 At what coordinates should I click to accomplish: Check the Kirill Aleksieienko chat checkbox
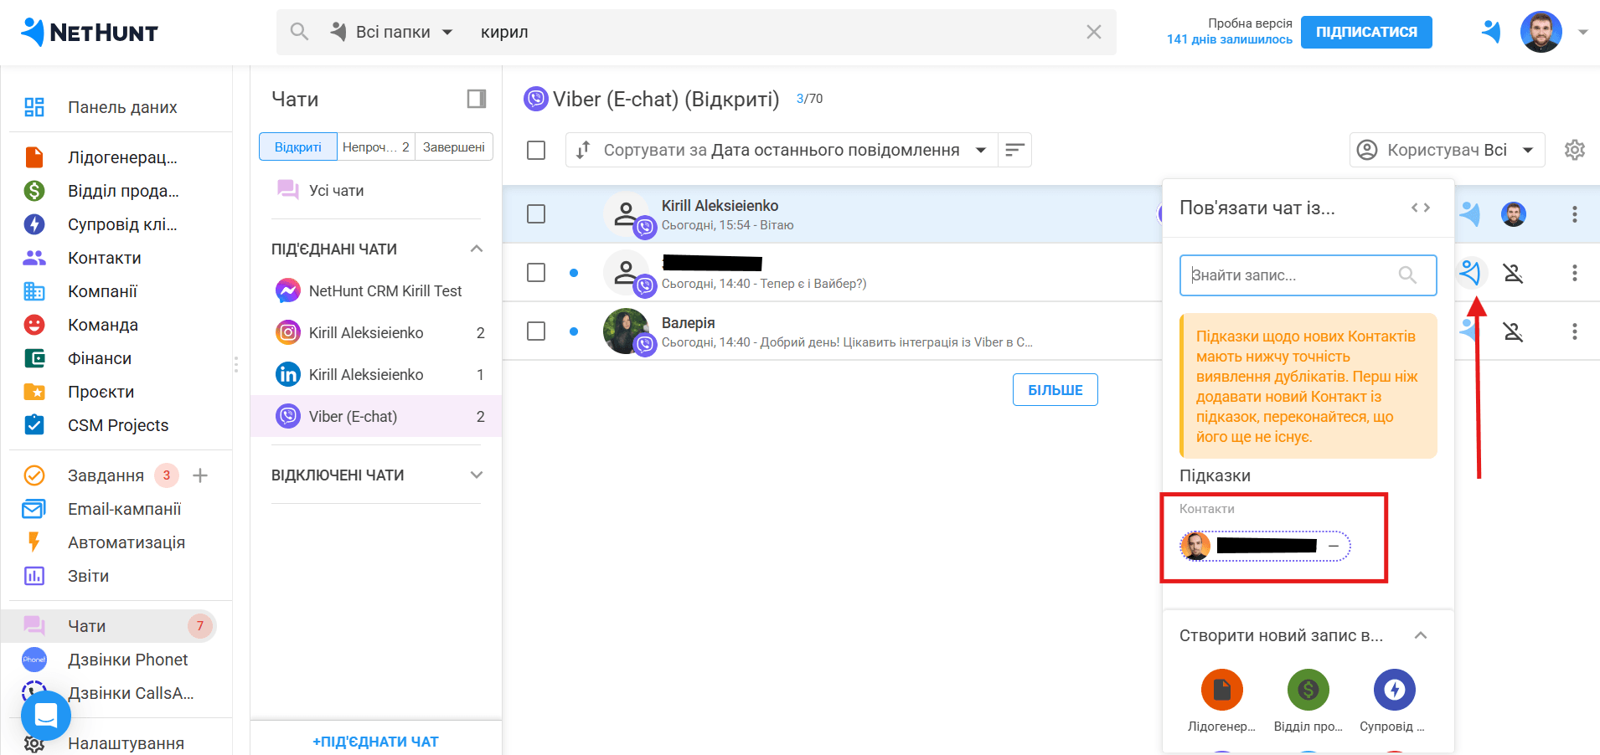[536, 214]
